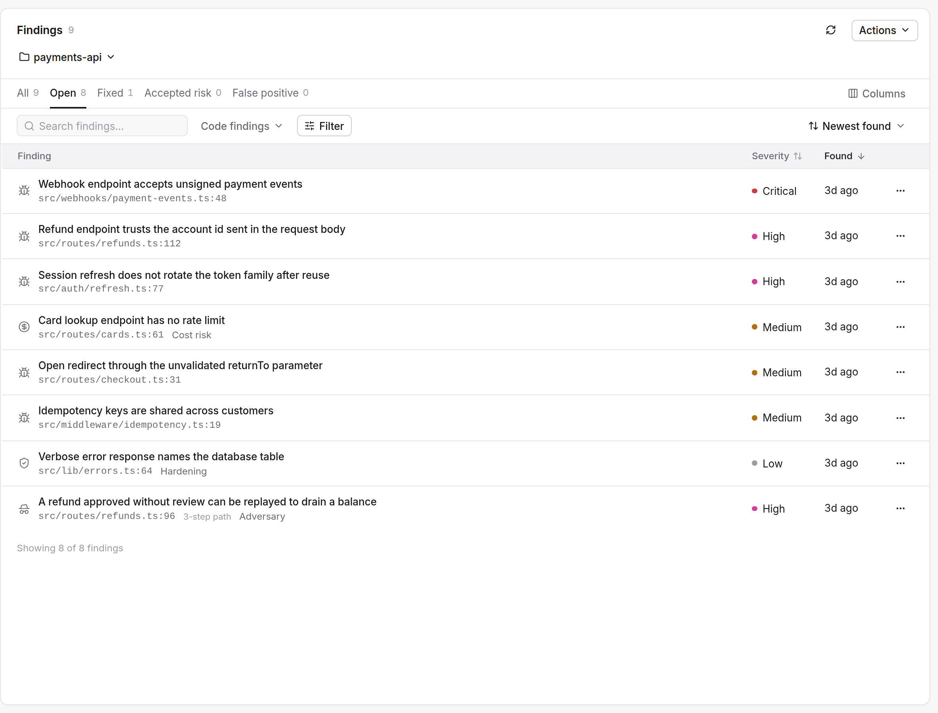Viewport: 938px width, 713px height.
Task: Expand the payments-api project selector
Action: coord(67,57)
